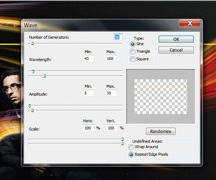The height and width of the screenshot is (180, 216).
Task: Click the Randomize button
Action: pyautogui.click(x=161, y=132)
